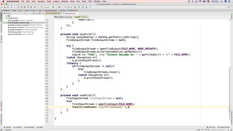This screenshot has height=131, width=233.
Task: Select build.gradle (Module: app) file
Action: click(x=19, y=23)
